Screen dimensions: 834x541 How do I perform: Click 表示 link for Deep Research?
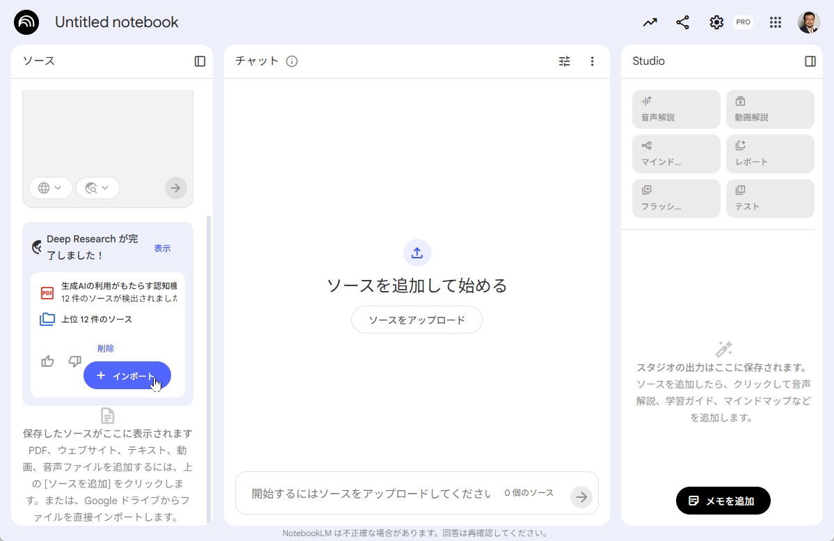[162, 248]
